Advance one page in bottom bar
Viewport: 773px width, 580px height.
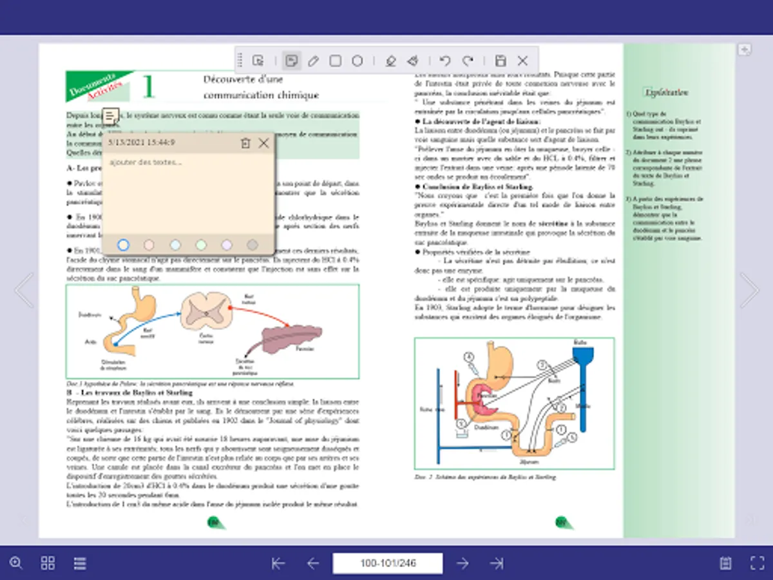463,563
